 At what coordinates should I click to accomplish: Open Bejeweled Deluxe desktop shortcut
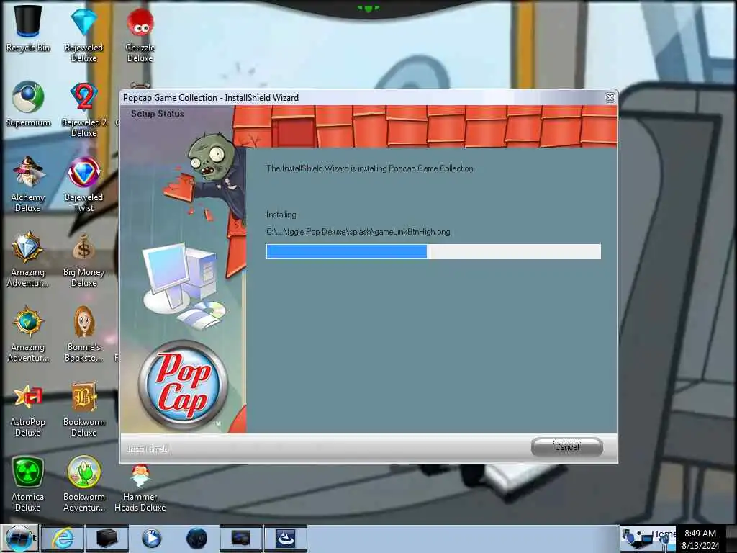coord(83,34)
